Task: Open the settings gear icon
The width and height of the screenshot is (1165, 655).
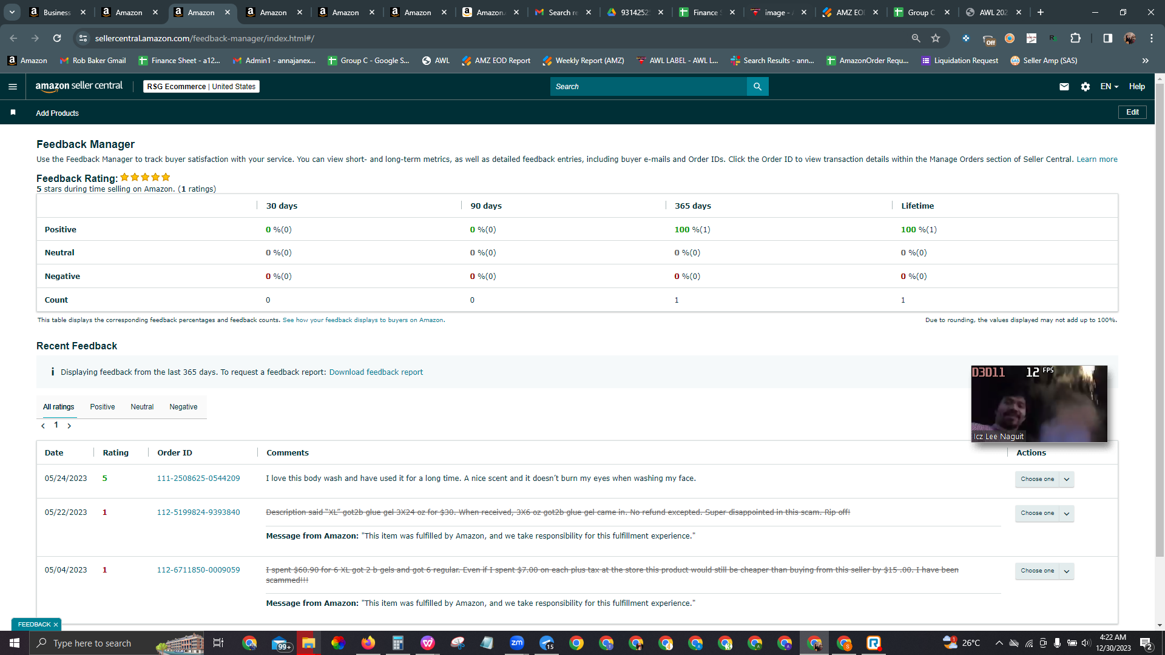Action: coord(1086,87)
